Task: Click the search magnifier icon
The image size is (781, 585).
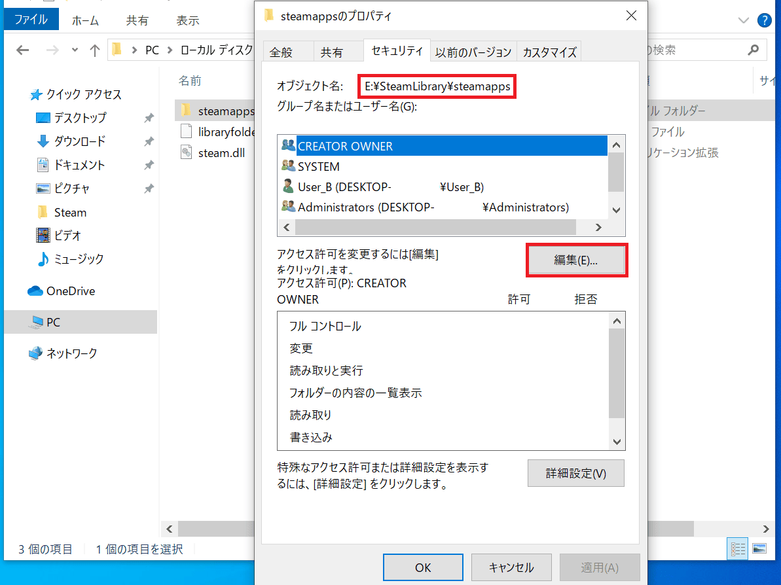Action: tap(753, 50)
